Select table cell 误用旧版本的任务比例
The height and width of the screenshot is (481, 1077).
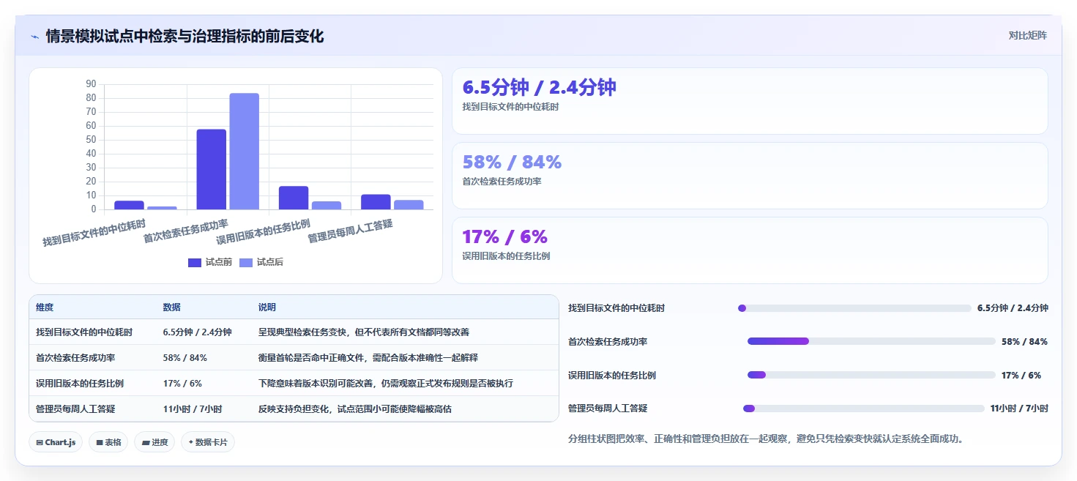click(80, 384)
